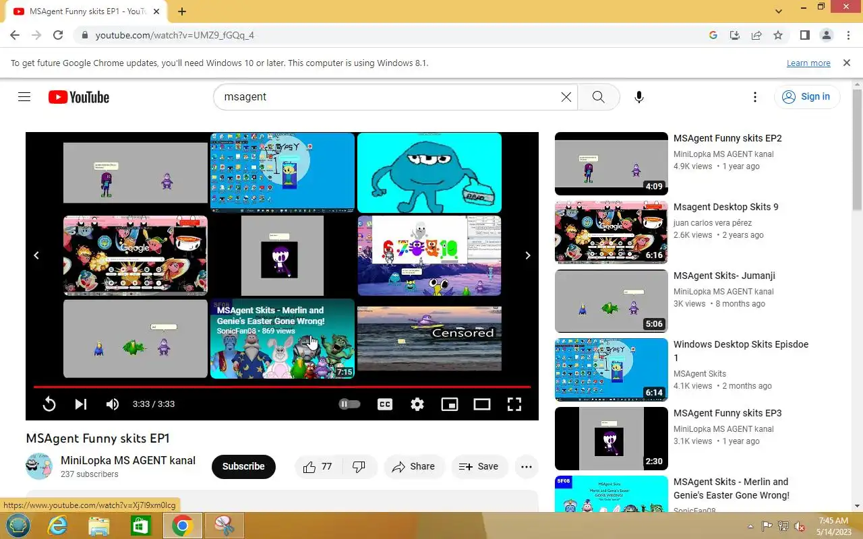
Task: Toggle Chrome side panel
Action: (x=804, y=35)
